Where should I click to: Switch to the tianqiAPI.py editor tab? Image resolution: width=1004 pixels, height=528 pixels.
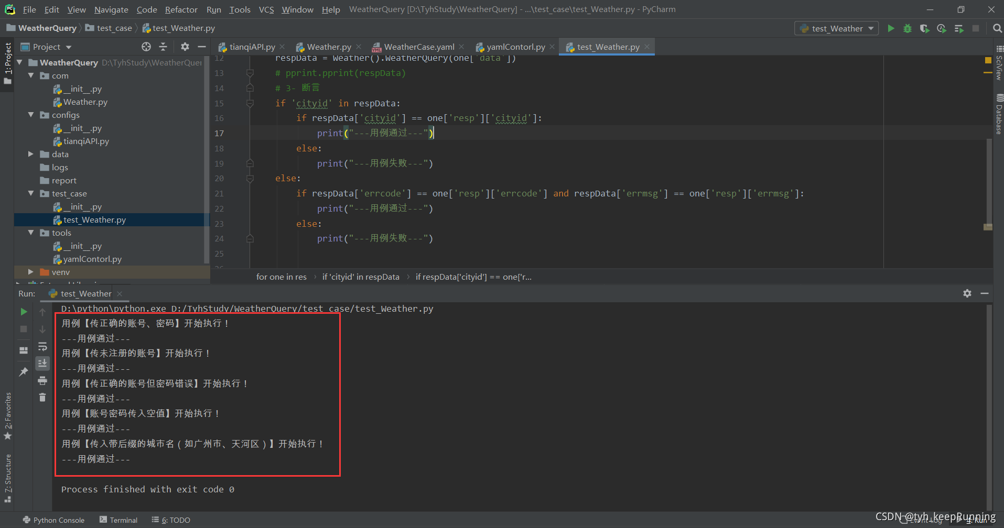(x=252, y=47)
